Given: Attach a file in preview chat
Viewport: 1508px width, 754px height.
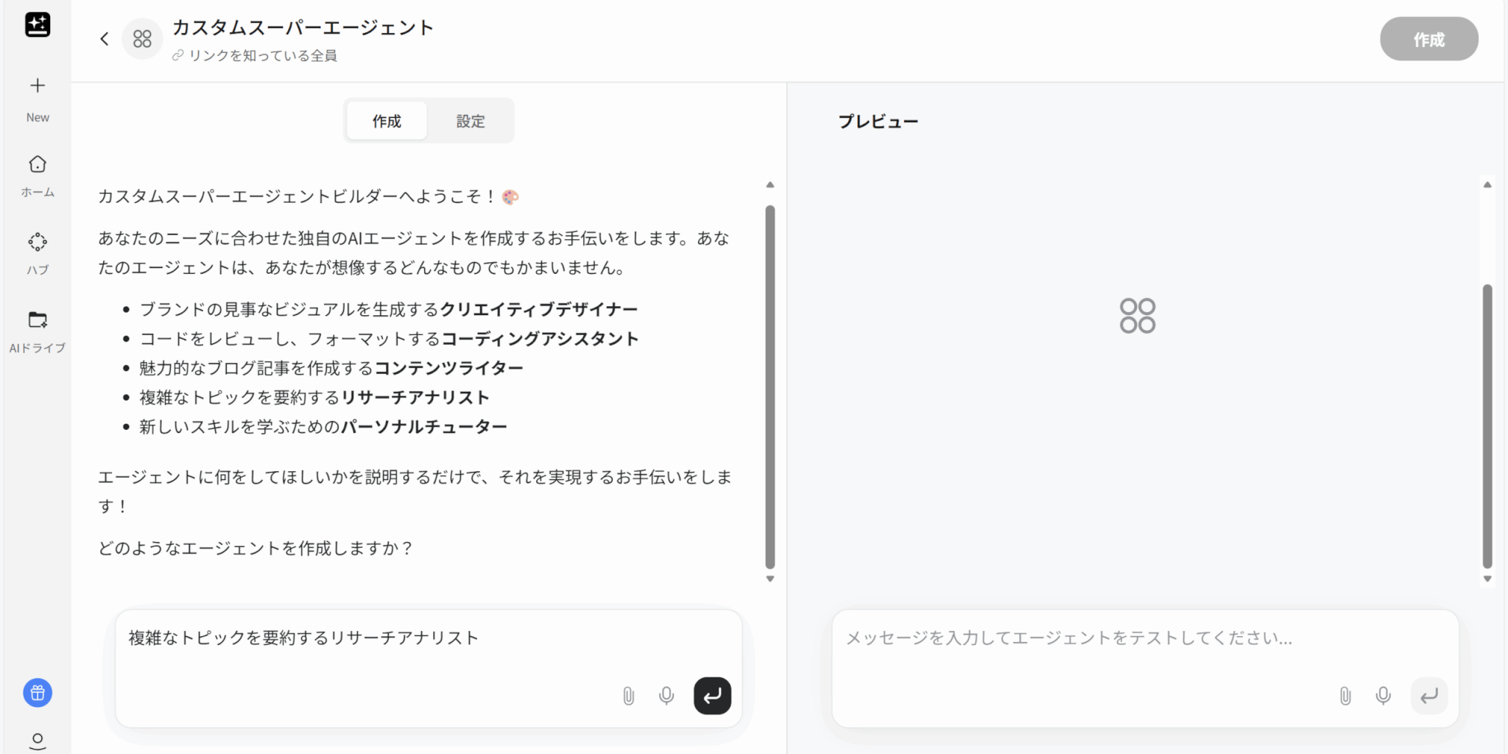Looking at the screenshot, I should pyautogui.click(x=1345, y=696).
